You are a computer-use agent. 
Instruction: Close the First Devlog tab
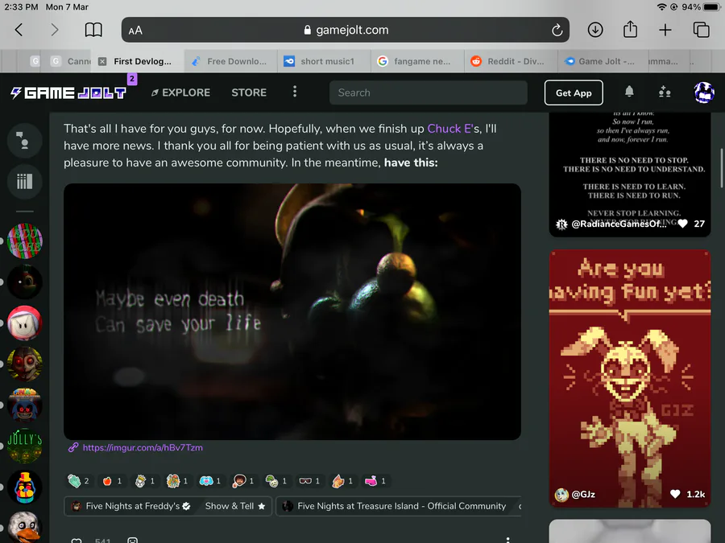coord(102,61)
